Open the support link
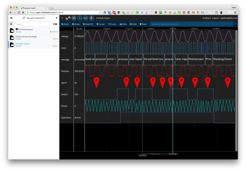The height and width of the screenshot is (171, 246). pos(215,18)
